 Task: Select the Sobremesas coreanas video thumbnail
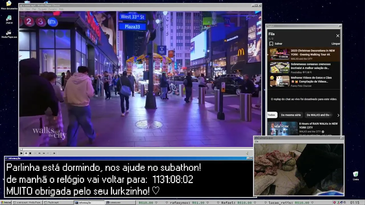pos(280,67)
